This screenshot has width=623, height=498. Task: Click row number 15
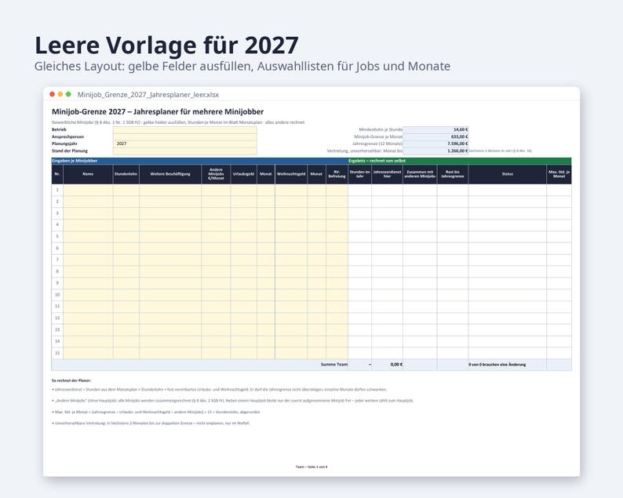(57, 353)
